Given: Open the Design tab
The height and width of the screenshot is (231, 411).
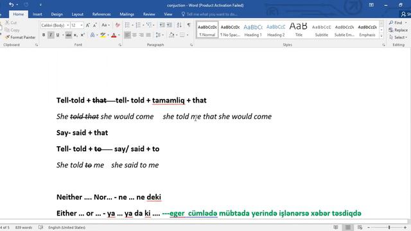Looking at the screenshot, I should [57, 14].
